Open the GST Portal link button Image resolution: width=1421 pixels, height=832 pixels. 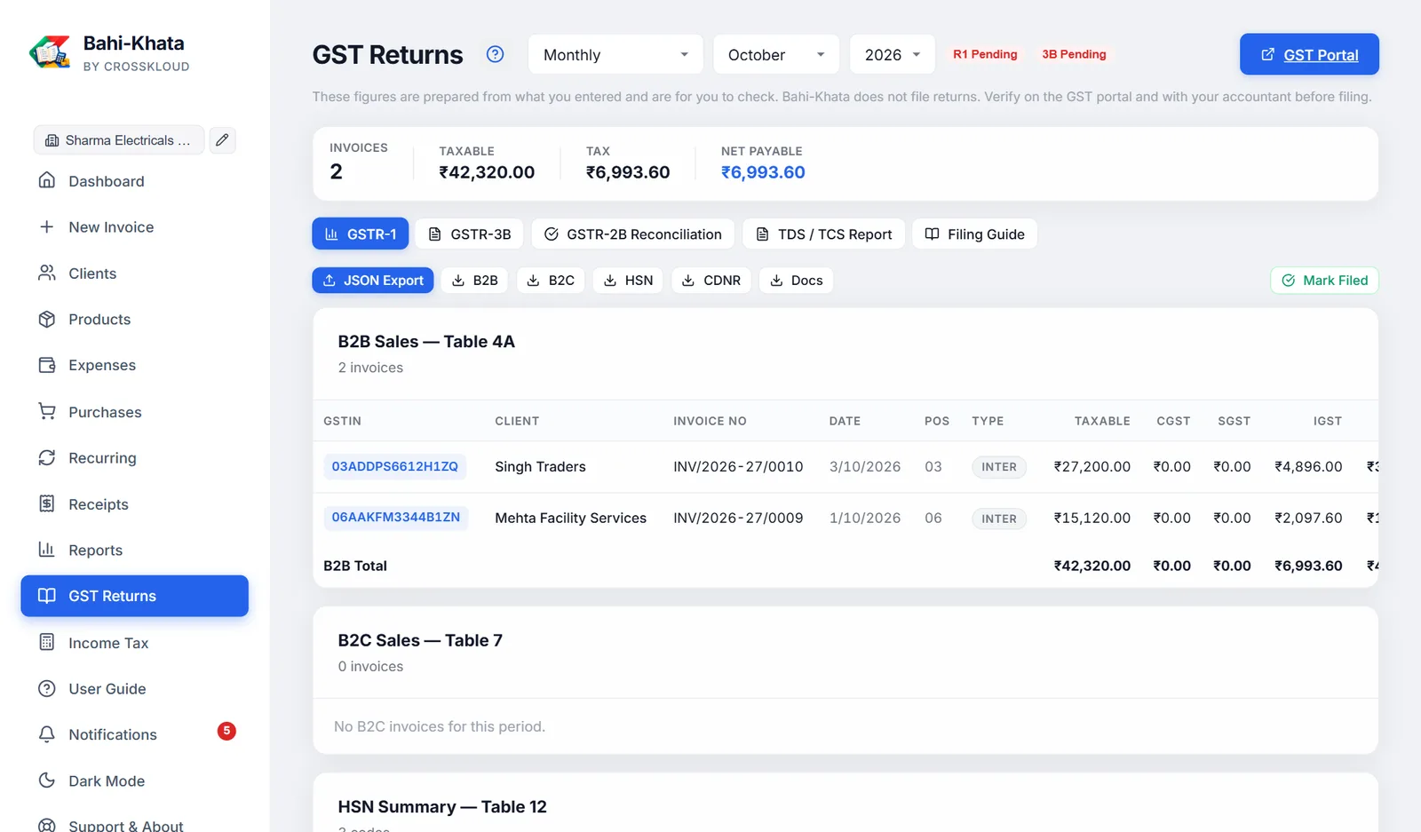pyautogui.click(x=1309, y=54)
